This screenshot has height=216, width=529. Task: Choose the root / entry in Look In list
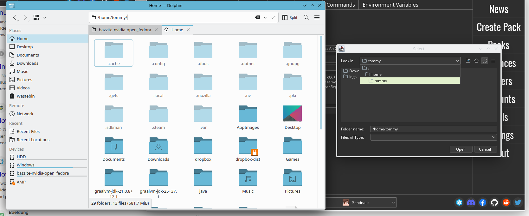[x=410, y=68]
